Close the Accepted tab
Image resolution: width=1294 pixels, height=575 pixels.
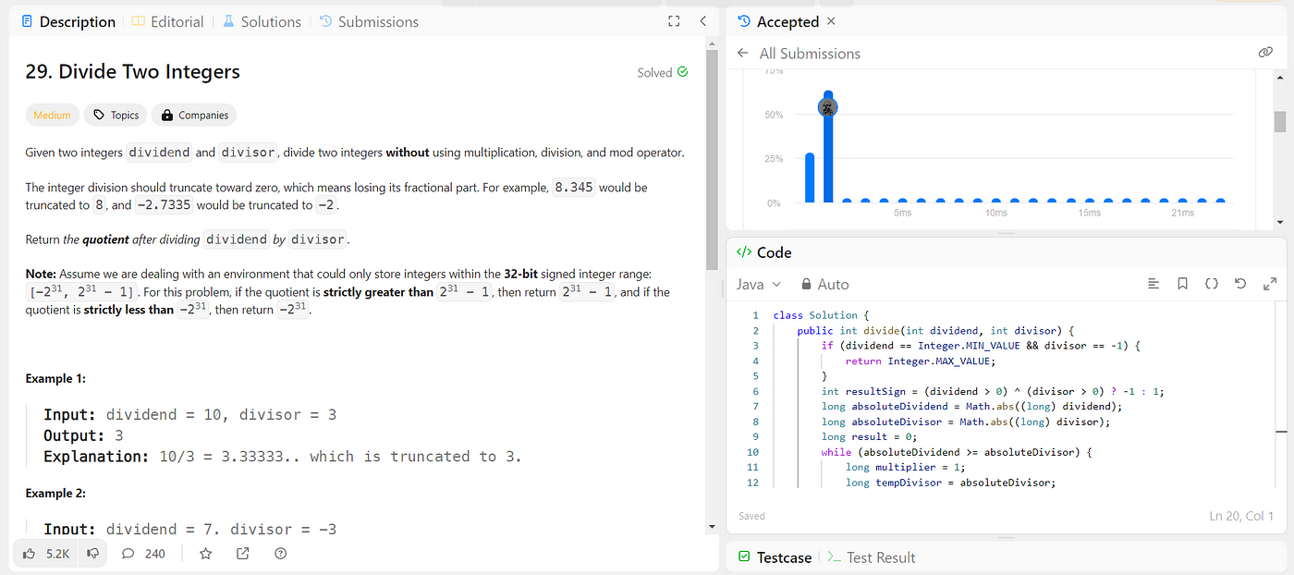[x=831, y=20]
